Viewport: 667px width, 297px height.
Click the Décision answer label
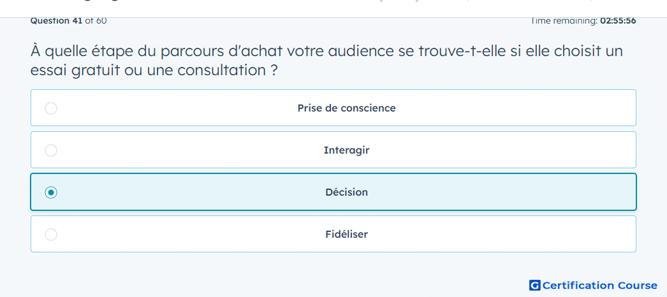(x=346, y=192)
